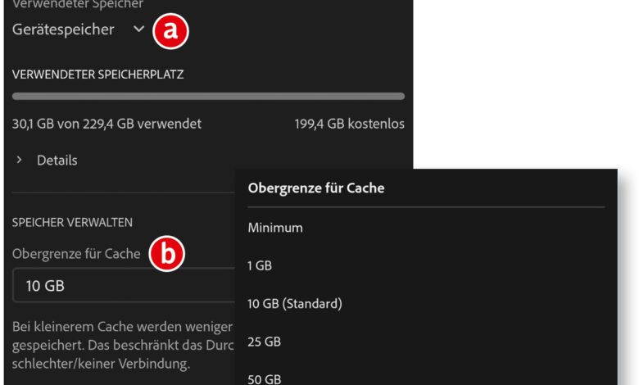This screenshot has height=385, width=639.
Task: Pick 25 GB cache limit
Action: click(x=264, y=342)
